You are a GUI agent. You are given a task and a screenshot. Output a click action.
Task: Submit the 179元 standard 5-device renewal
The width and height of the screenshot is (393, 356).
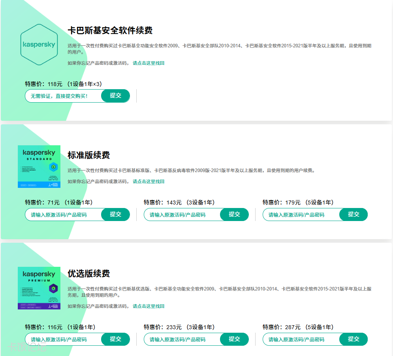pos(354,214)
